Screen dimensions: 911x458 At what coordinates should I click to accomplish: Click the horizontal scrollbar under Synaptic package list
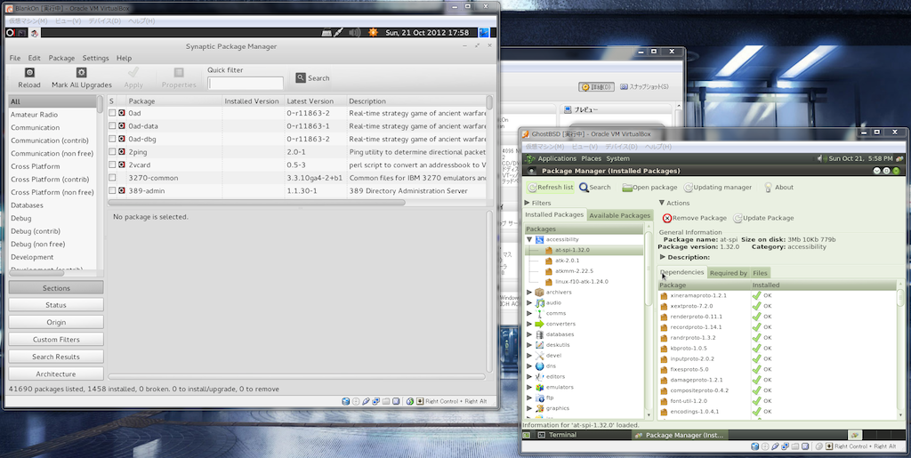(257, 203)
